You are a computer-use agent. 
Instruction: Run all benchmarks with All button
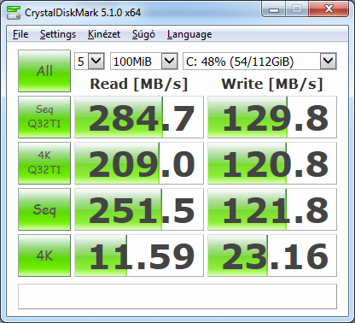pyautogui.click(x=44, y=71)
